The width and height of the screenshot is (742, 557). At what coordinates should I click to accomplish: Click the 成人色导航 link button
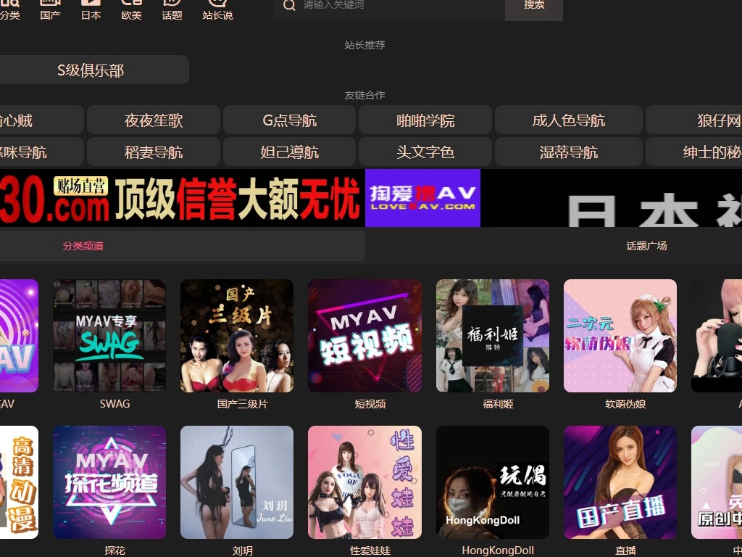pyautogui.click(x=568, y=120)
